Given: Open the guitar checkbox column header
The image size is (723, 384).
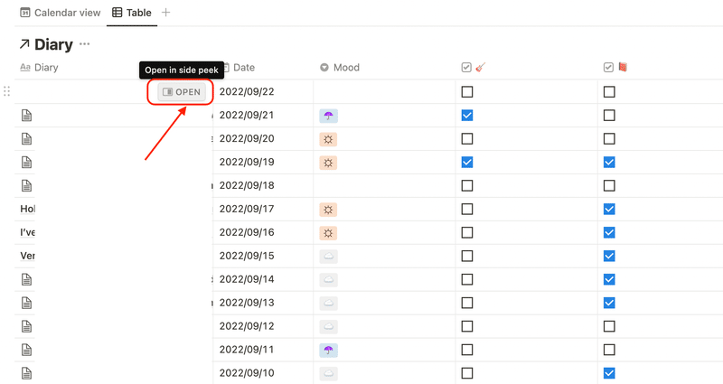Looking at the screenshot, I should tap(474, 67).
